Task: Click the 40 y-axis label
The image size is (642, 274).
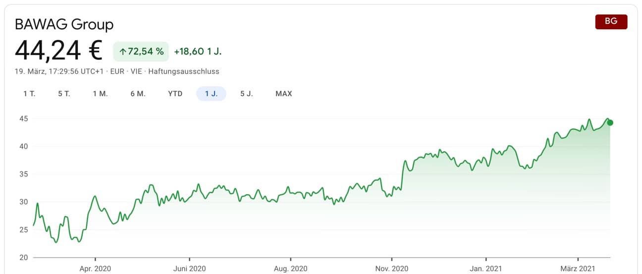Action: [24, 147]
